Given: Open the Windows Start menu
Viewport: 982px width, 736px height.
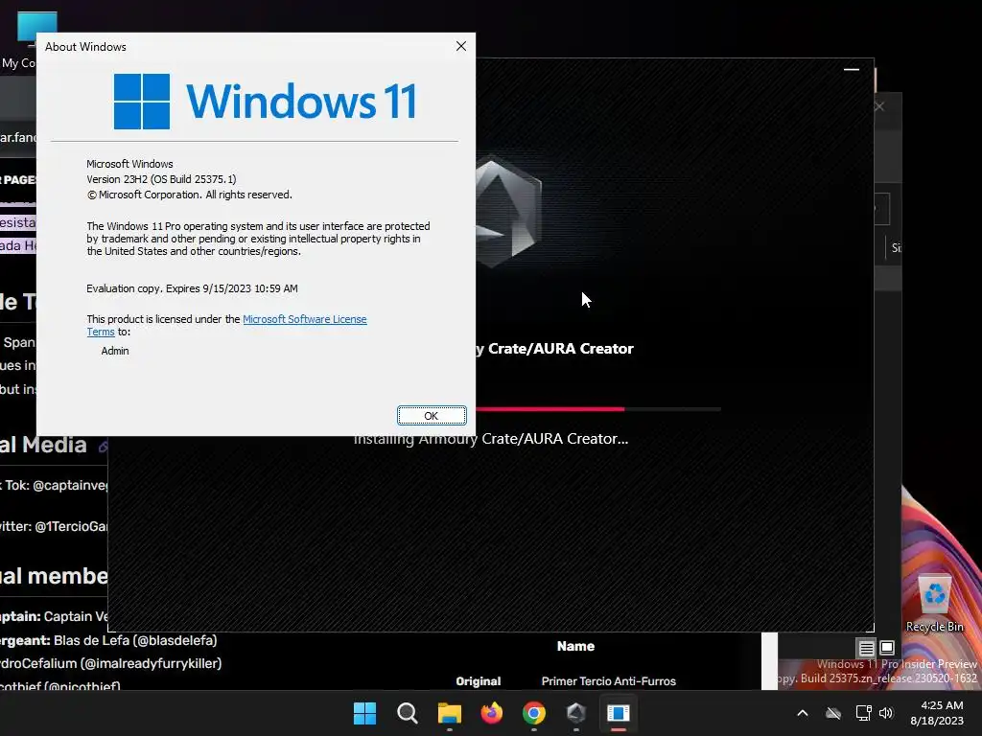Looking at the screenshot, I should coord(364,713).
